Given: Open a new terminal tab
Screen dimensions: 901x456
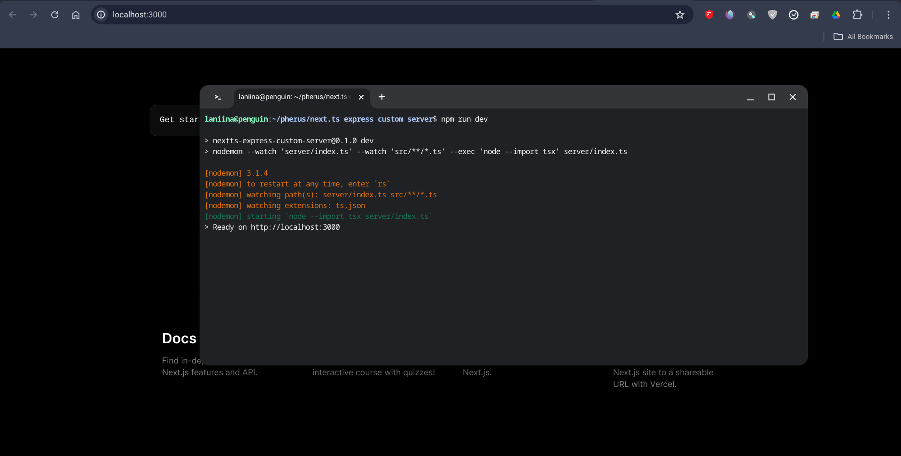Looking at the screenshot, I should click(x=382, y=97).
